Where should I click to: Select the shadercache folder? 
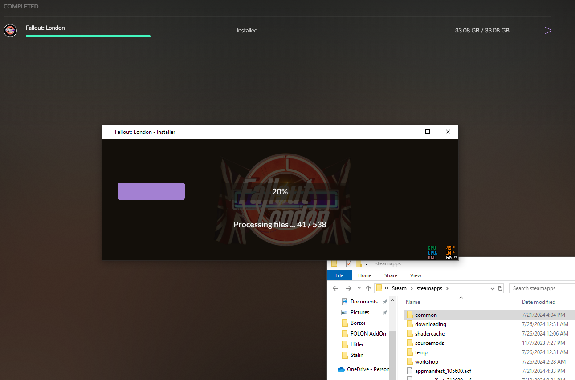pyautogui.click(x=430, y=334)
